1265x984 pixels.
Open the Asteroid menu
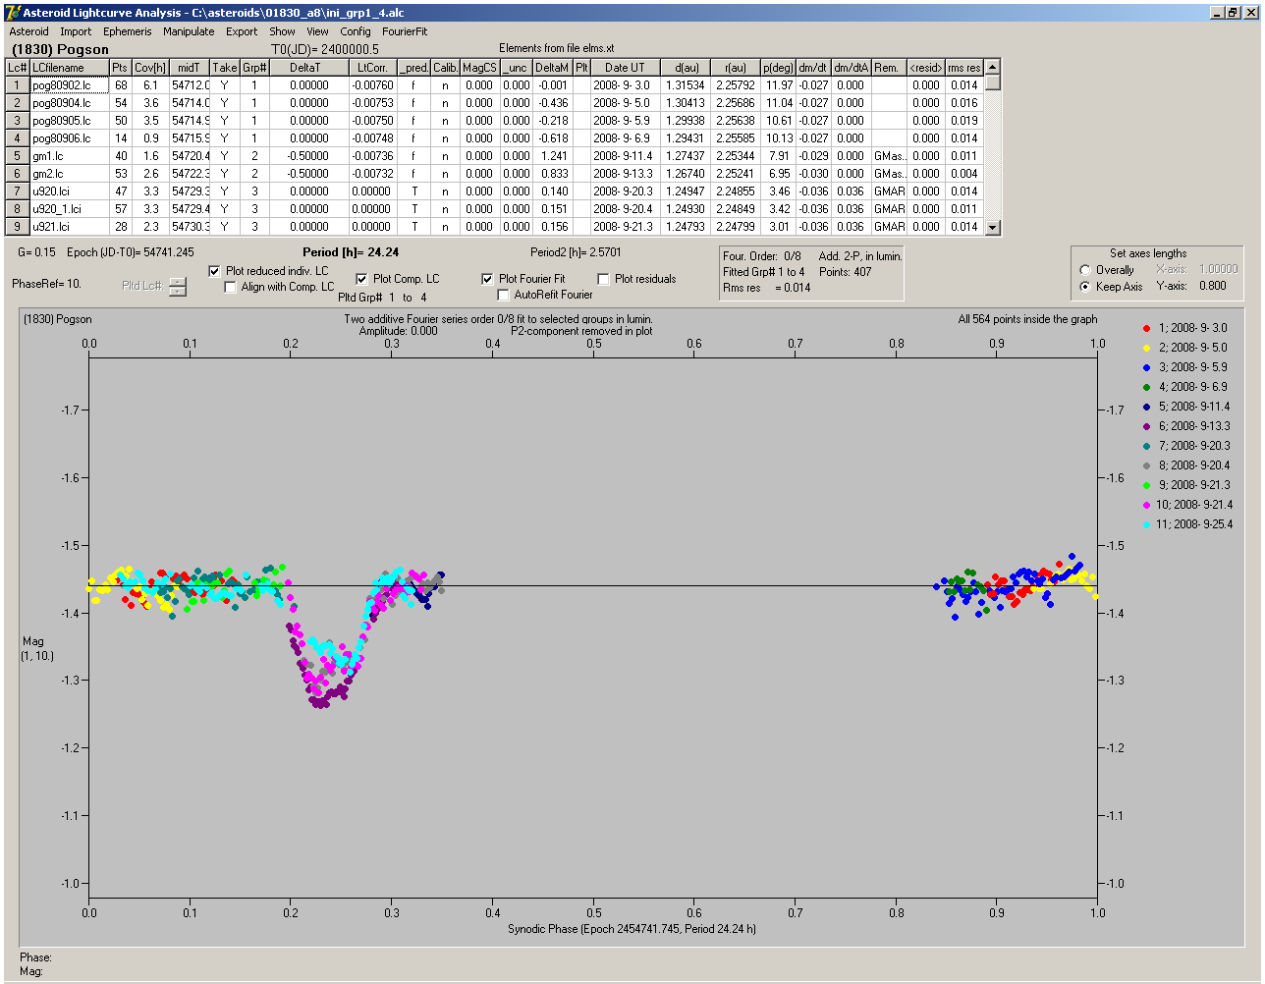(29, 31)
